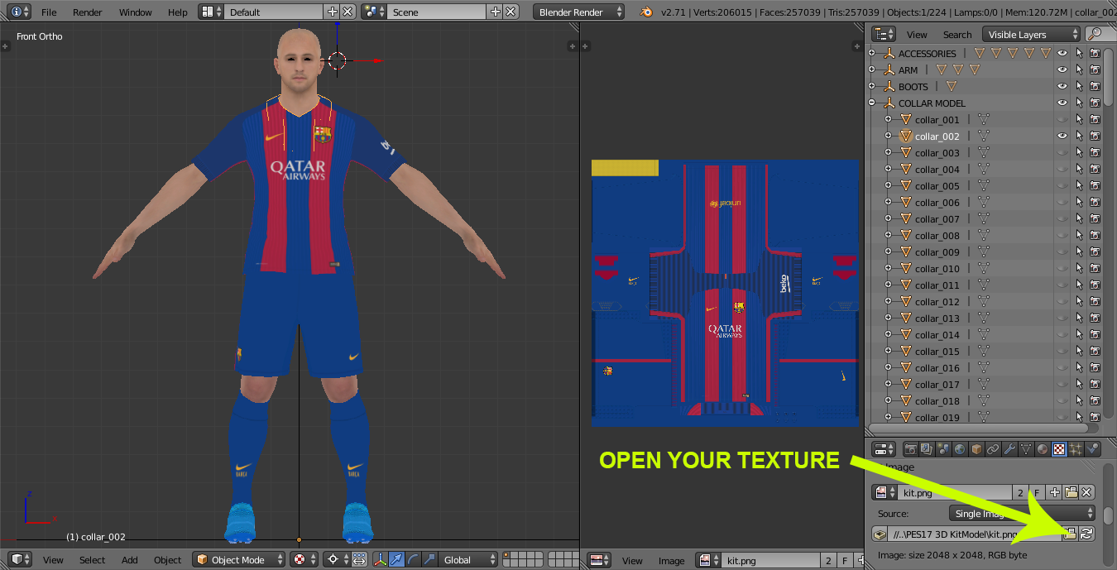Image resolution: width=1117 pixels, height=570 pixels.
Task: Open Object Data tab (triangle mesh icon)
Action: [x=1026, y=449]
